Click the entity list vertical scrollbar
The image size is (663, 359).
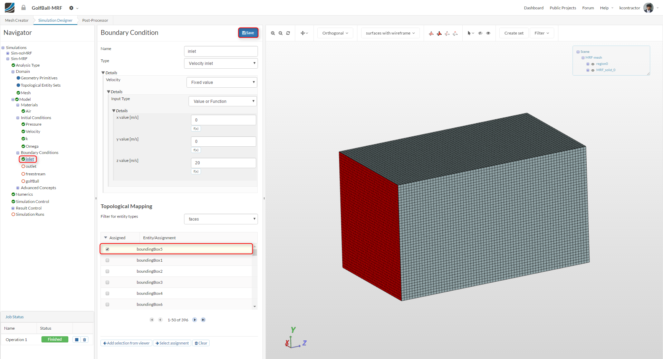click(x=254, y=253)
